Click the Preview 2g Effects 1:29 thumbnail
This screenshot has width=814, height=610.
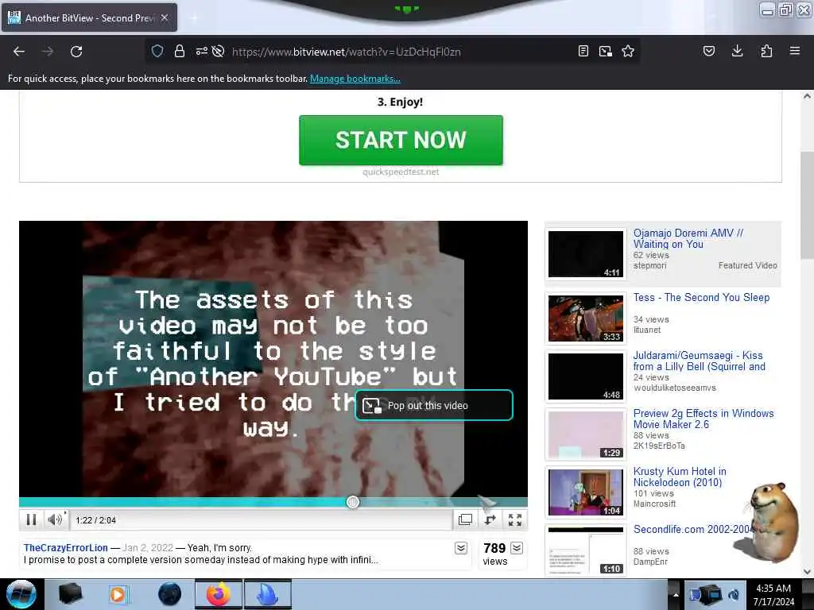[x=586, y=434]
